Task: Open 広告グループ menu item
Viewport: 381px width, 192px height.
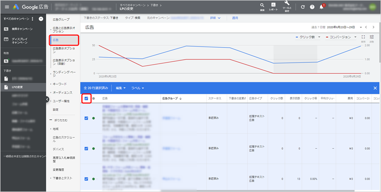Action: 61,19
